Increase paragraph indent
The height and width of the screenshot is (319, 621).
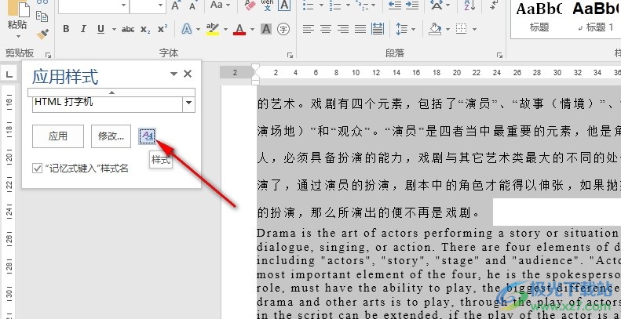412,5
